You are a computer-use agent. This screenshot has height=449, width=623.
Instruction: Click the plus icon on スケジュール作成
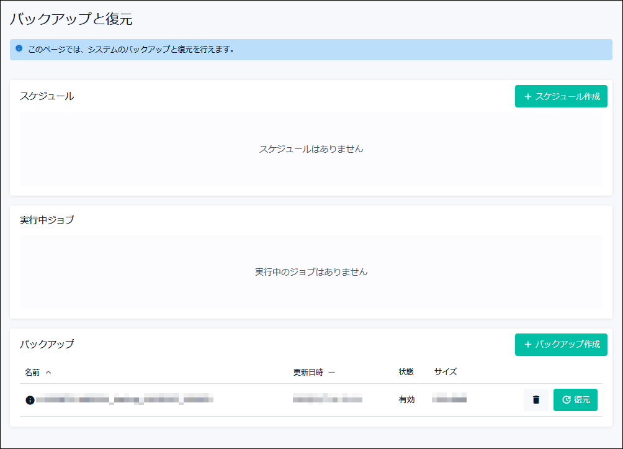point(528,97)
